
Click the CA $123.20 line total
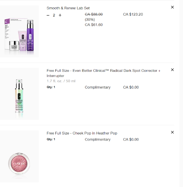click(133, 14)
